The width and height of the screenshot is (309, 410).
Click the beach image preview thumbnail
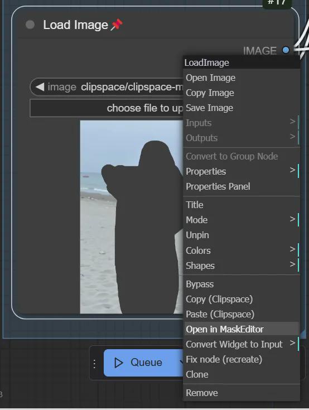click(x=132, y=217)
